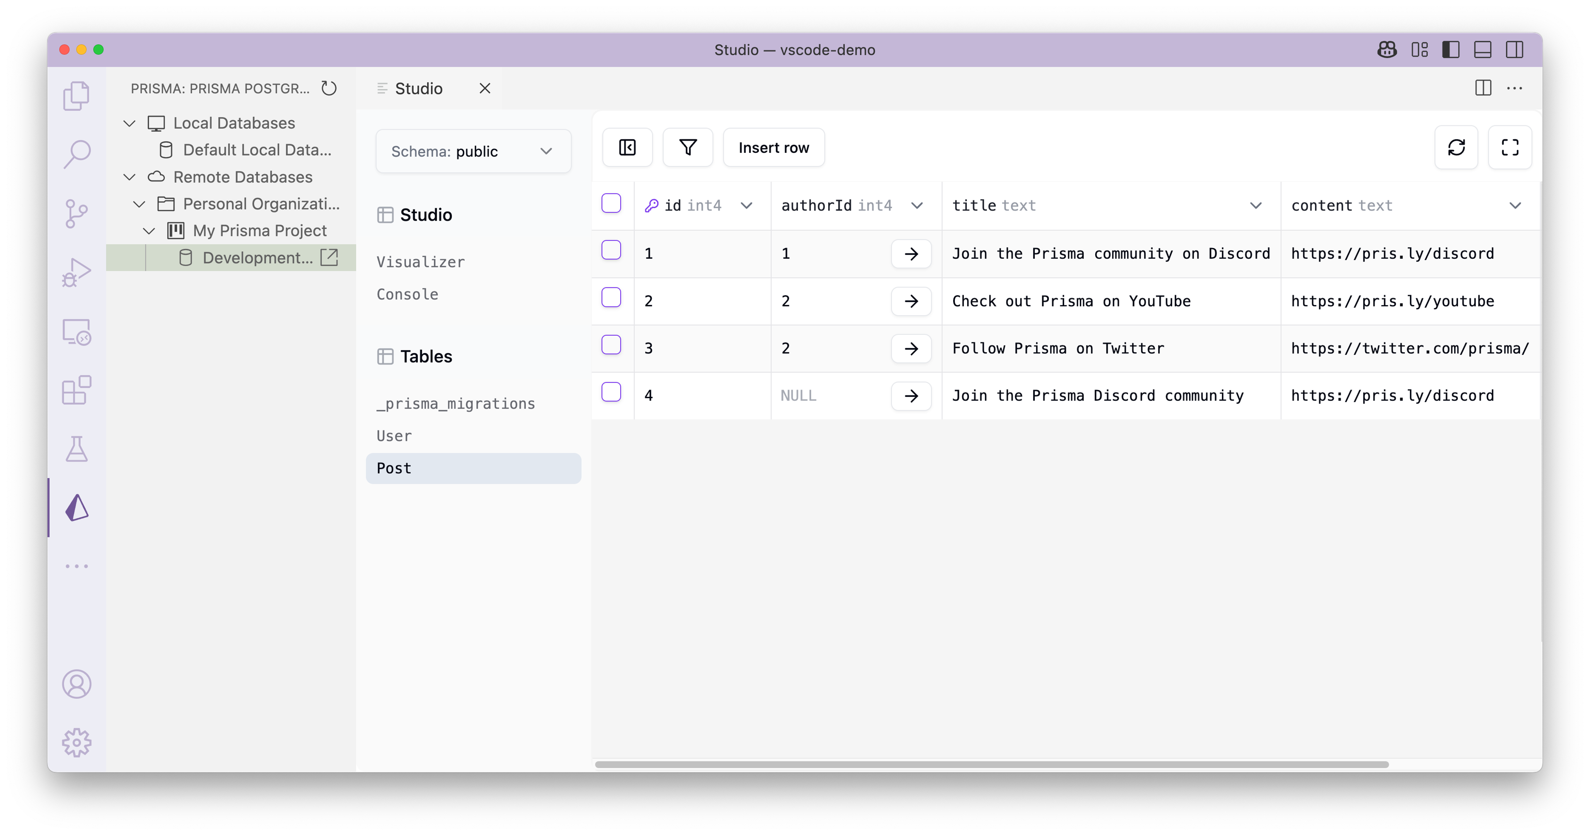The width and height of the screenshot is (1590, 835).
Task: Select the checkbox for row id 2
Action: click(611, 298)
